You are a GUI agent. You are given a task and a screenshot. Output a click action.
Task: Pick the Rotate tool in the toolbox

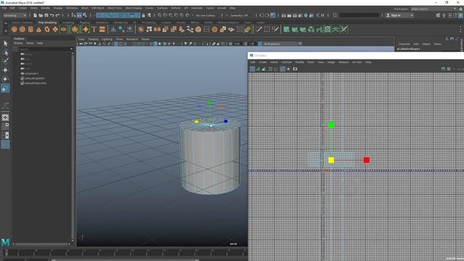coord(5,79)
